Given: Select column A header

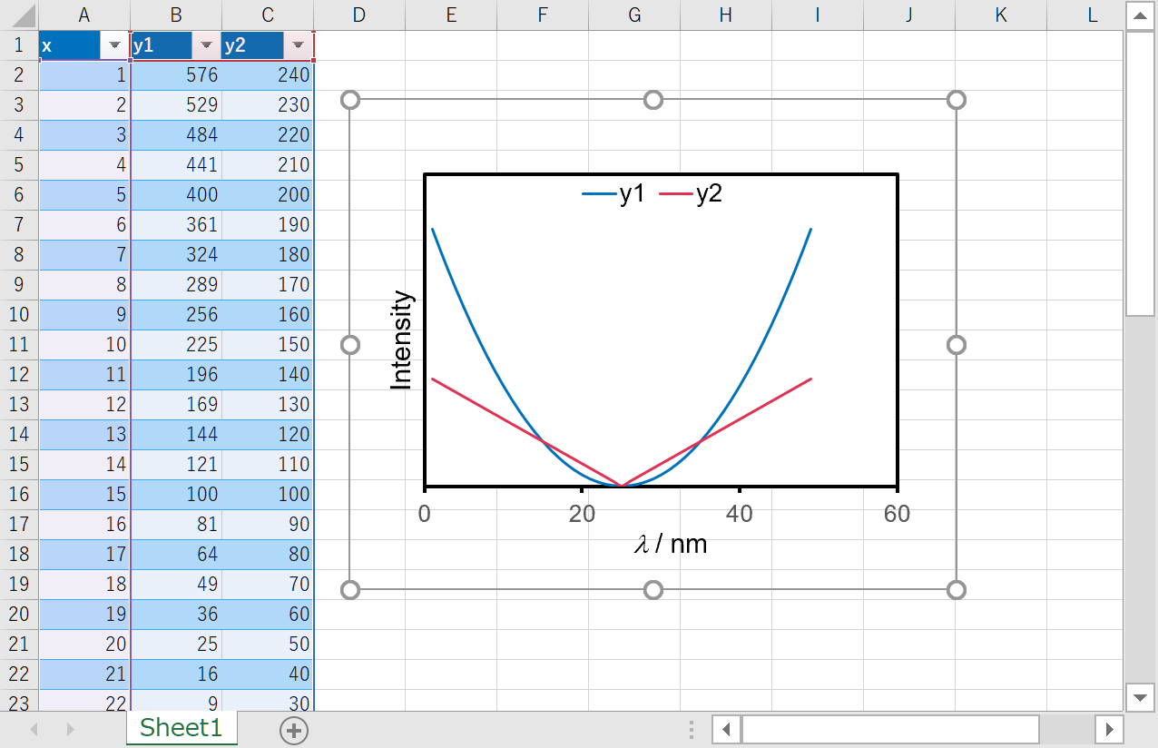Looking at the screenshot, I should click(x=84, y=15).
